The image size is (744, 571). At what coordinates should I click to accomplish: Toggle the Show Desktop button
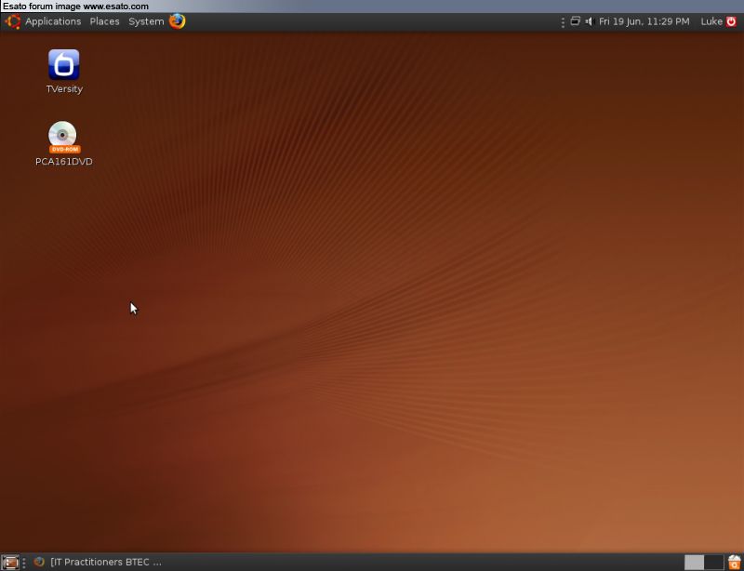point(10,562)
